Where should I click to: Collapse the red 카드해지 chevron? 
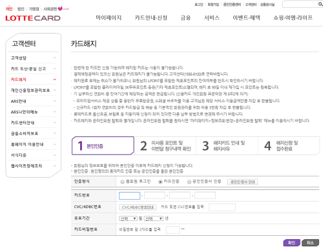pyautogui.click(x=55, y=79)
